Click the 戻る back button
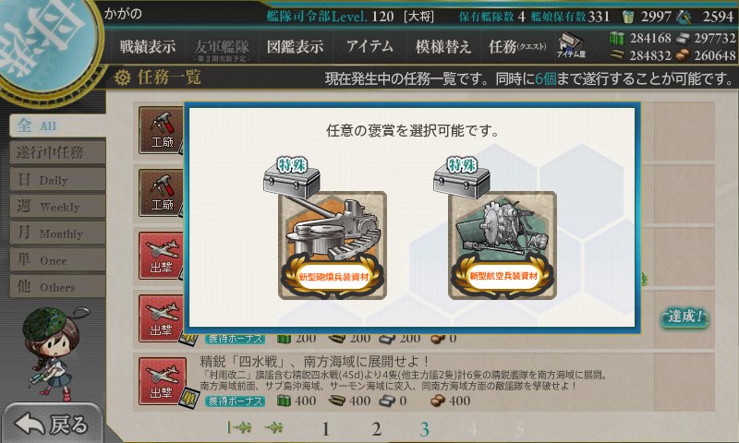This screenshot has width=739, height=443. 53,424
